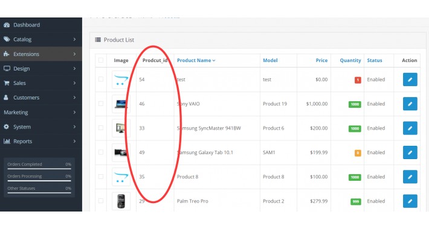Check the box for Samsung Galaxy Tab 10.1
The height and width of the screenshot is (229, 429).
click(x=101, y=152)
